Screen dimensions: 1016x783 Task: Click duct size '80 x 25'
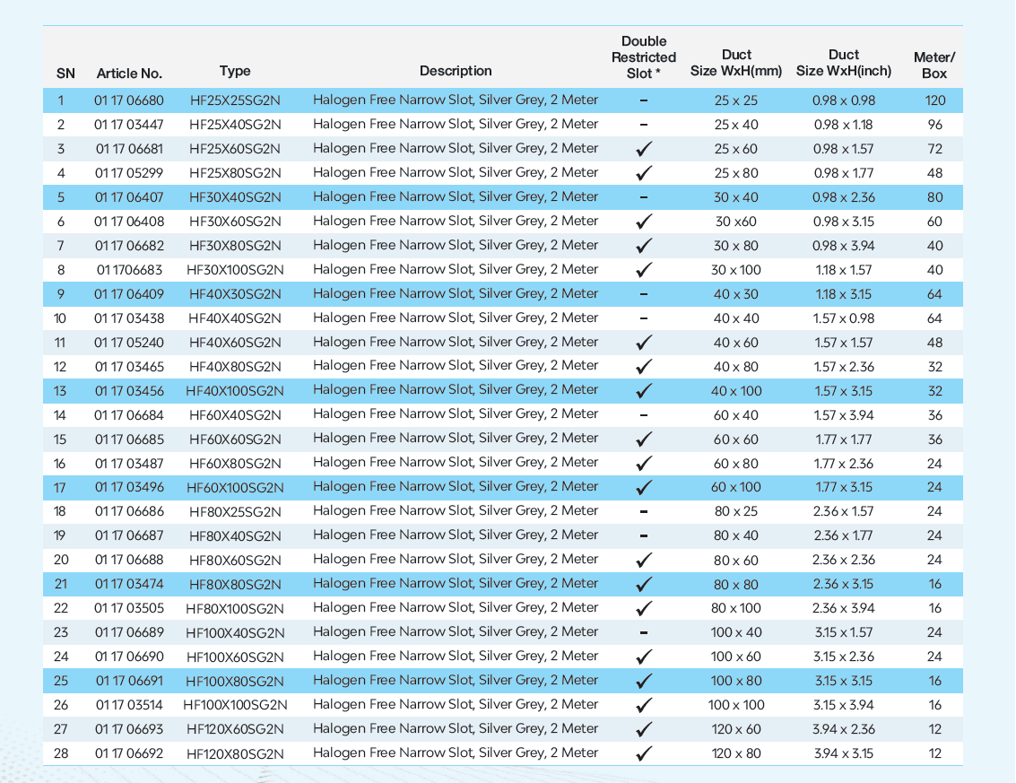click(736, 511)
